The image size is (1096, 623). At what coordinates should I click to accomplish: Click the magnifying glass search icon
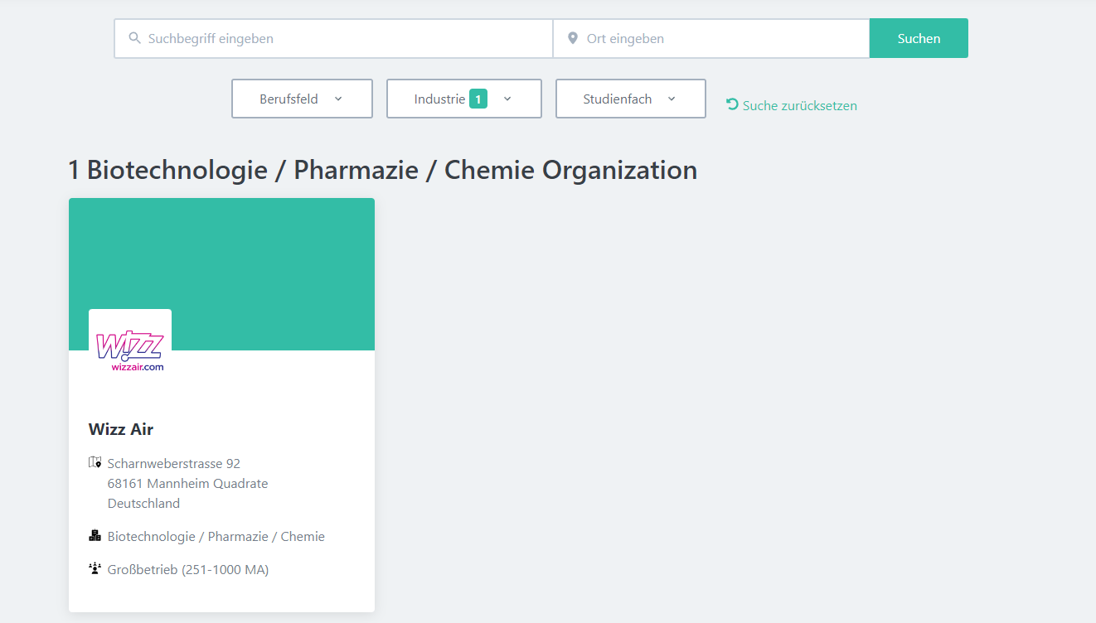click(134, 38)
